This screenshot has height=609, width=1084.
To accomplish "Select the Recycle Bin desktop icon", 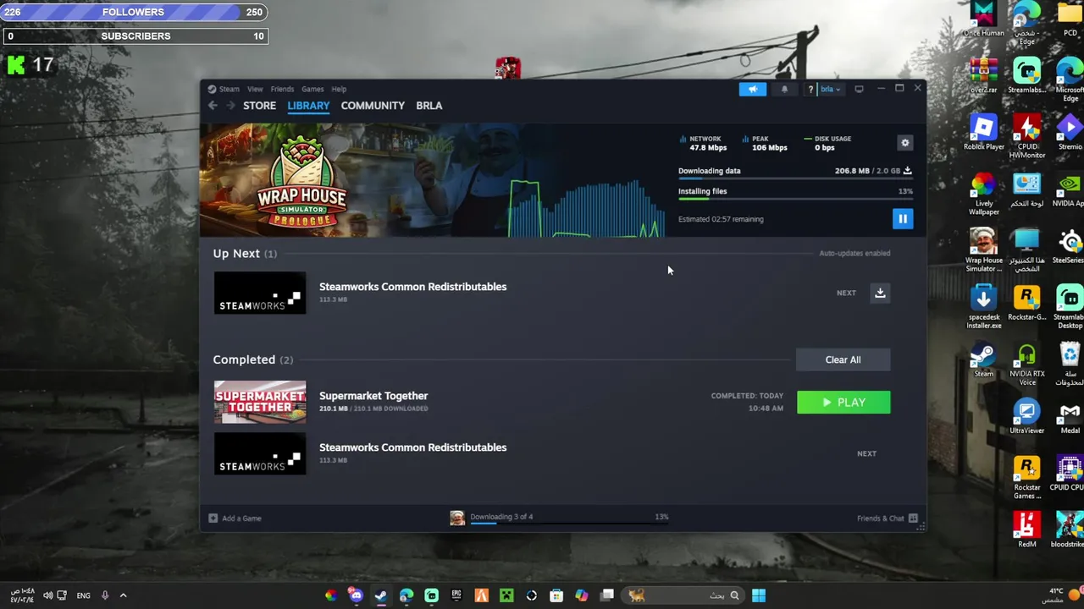I will (x=1070, y=365).
